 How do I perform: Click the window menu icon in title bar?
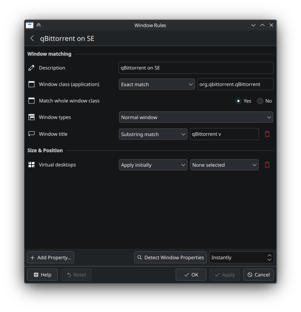pos(29,25)
